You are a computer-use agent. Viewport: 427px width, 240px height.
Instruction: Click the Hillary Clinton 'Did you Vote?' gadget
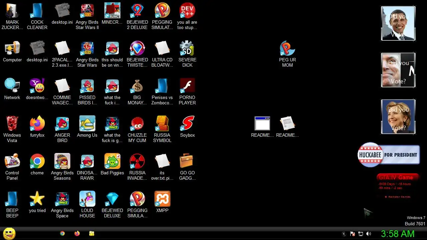coord(398,117)
